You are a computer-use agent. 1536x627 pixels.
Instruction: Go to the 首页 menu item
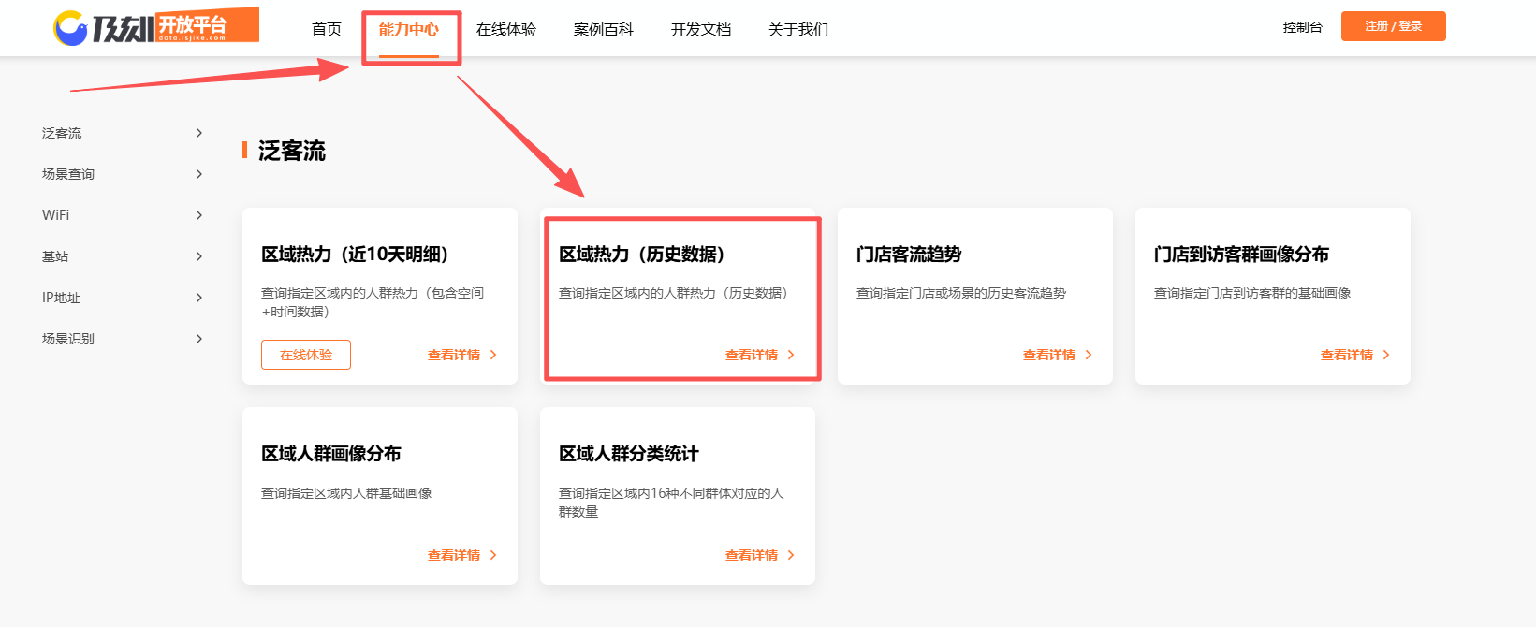(x=327, y=30)
